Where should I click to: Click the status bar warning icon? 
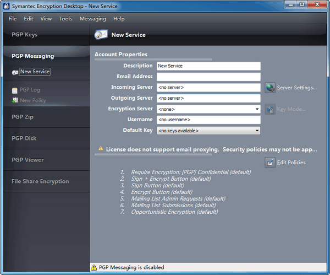click(x=94, y=267)
